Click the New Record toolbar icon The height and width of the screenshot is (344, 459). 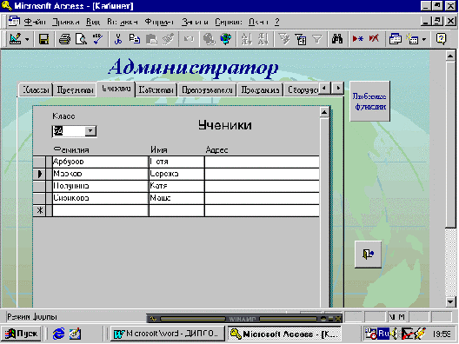tap(357, 39)
